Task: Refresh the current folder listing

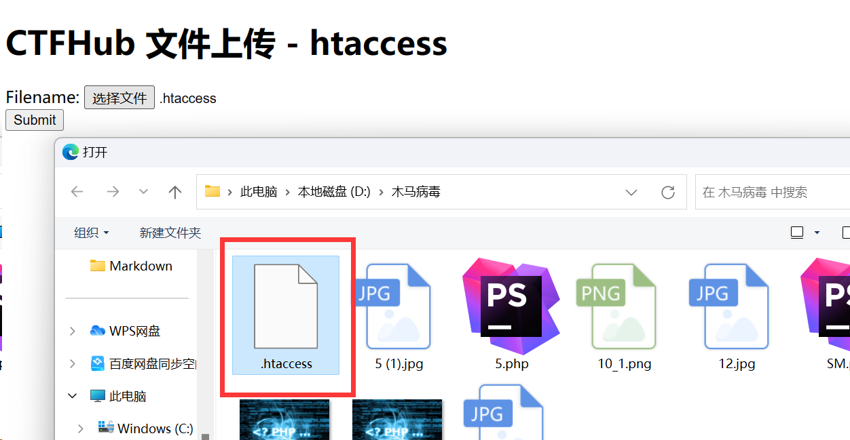Action: [x=668, y=192]
